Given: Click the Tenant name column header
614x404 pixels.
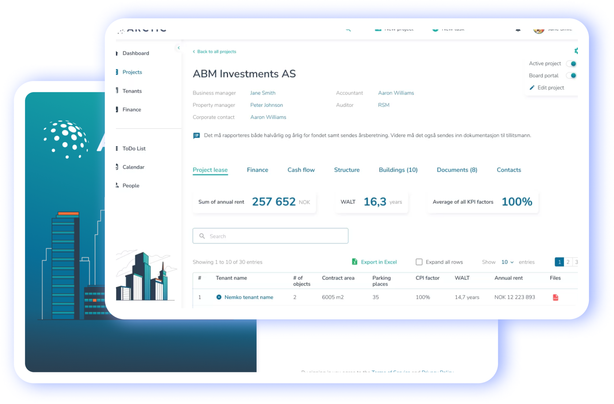Looking at the screenshot, I should pyautogui.click(x=231, y=278).
